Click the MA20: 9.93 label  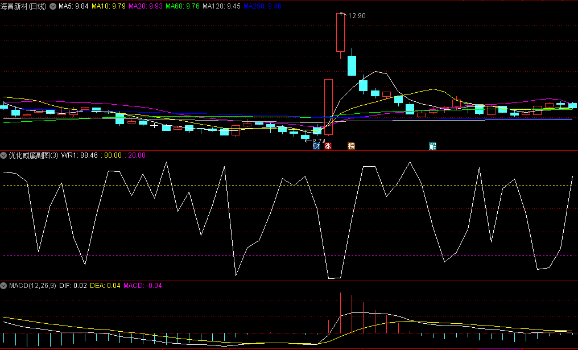tap(145, 6)
